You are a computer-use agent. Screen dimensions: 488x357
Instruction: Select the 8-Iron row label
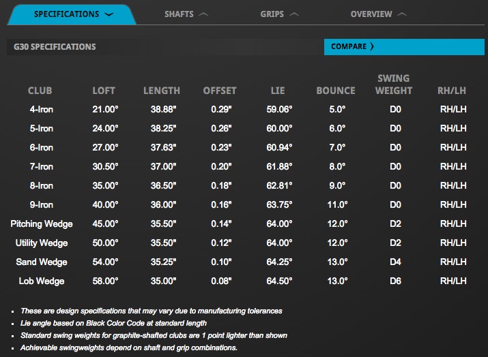coord(42,186)
